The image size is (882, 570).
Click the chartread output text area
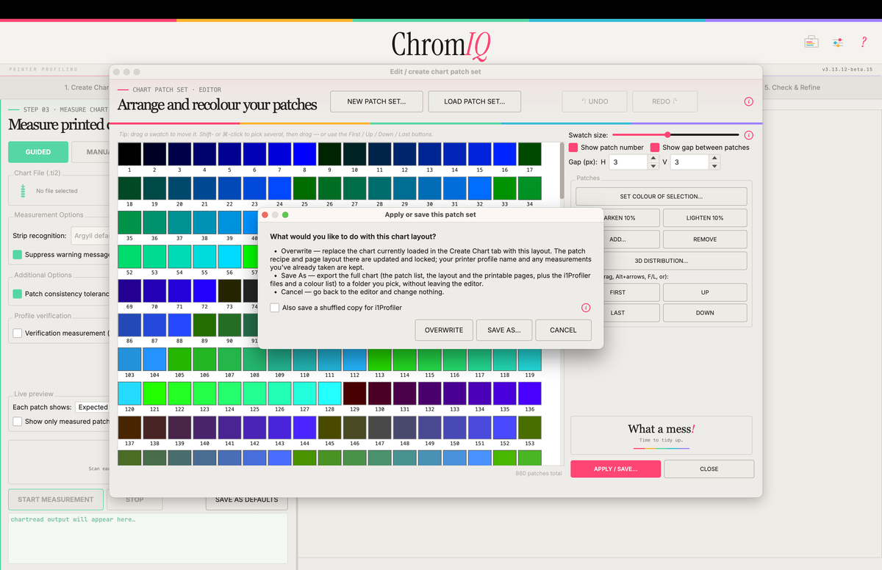[148, 538]
